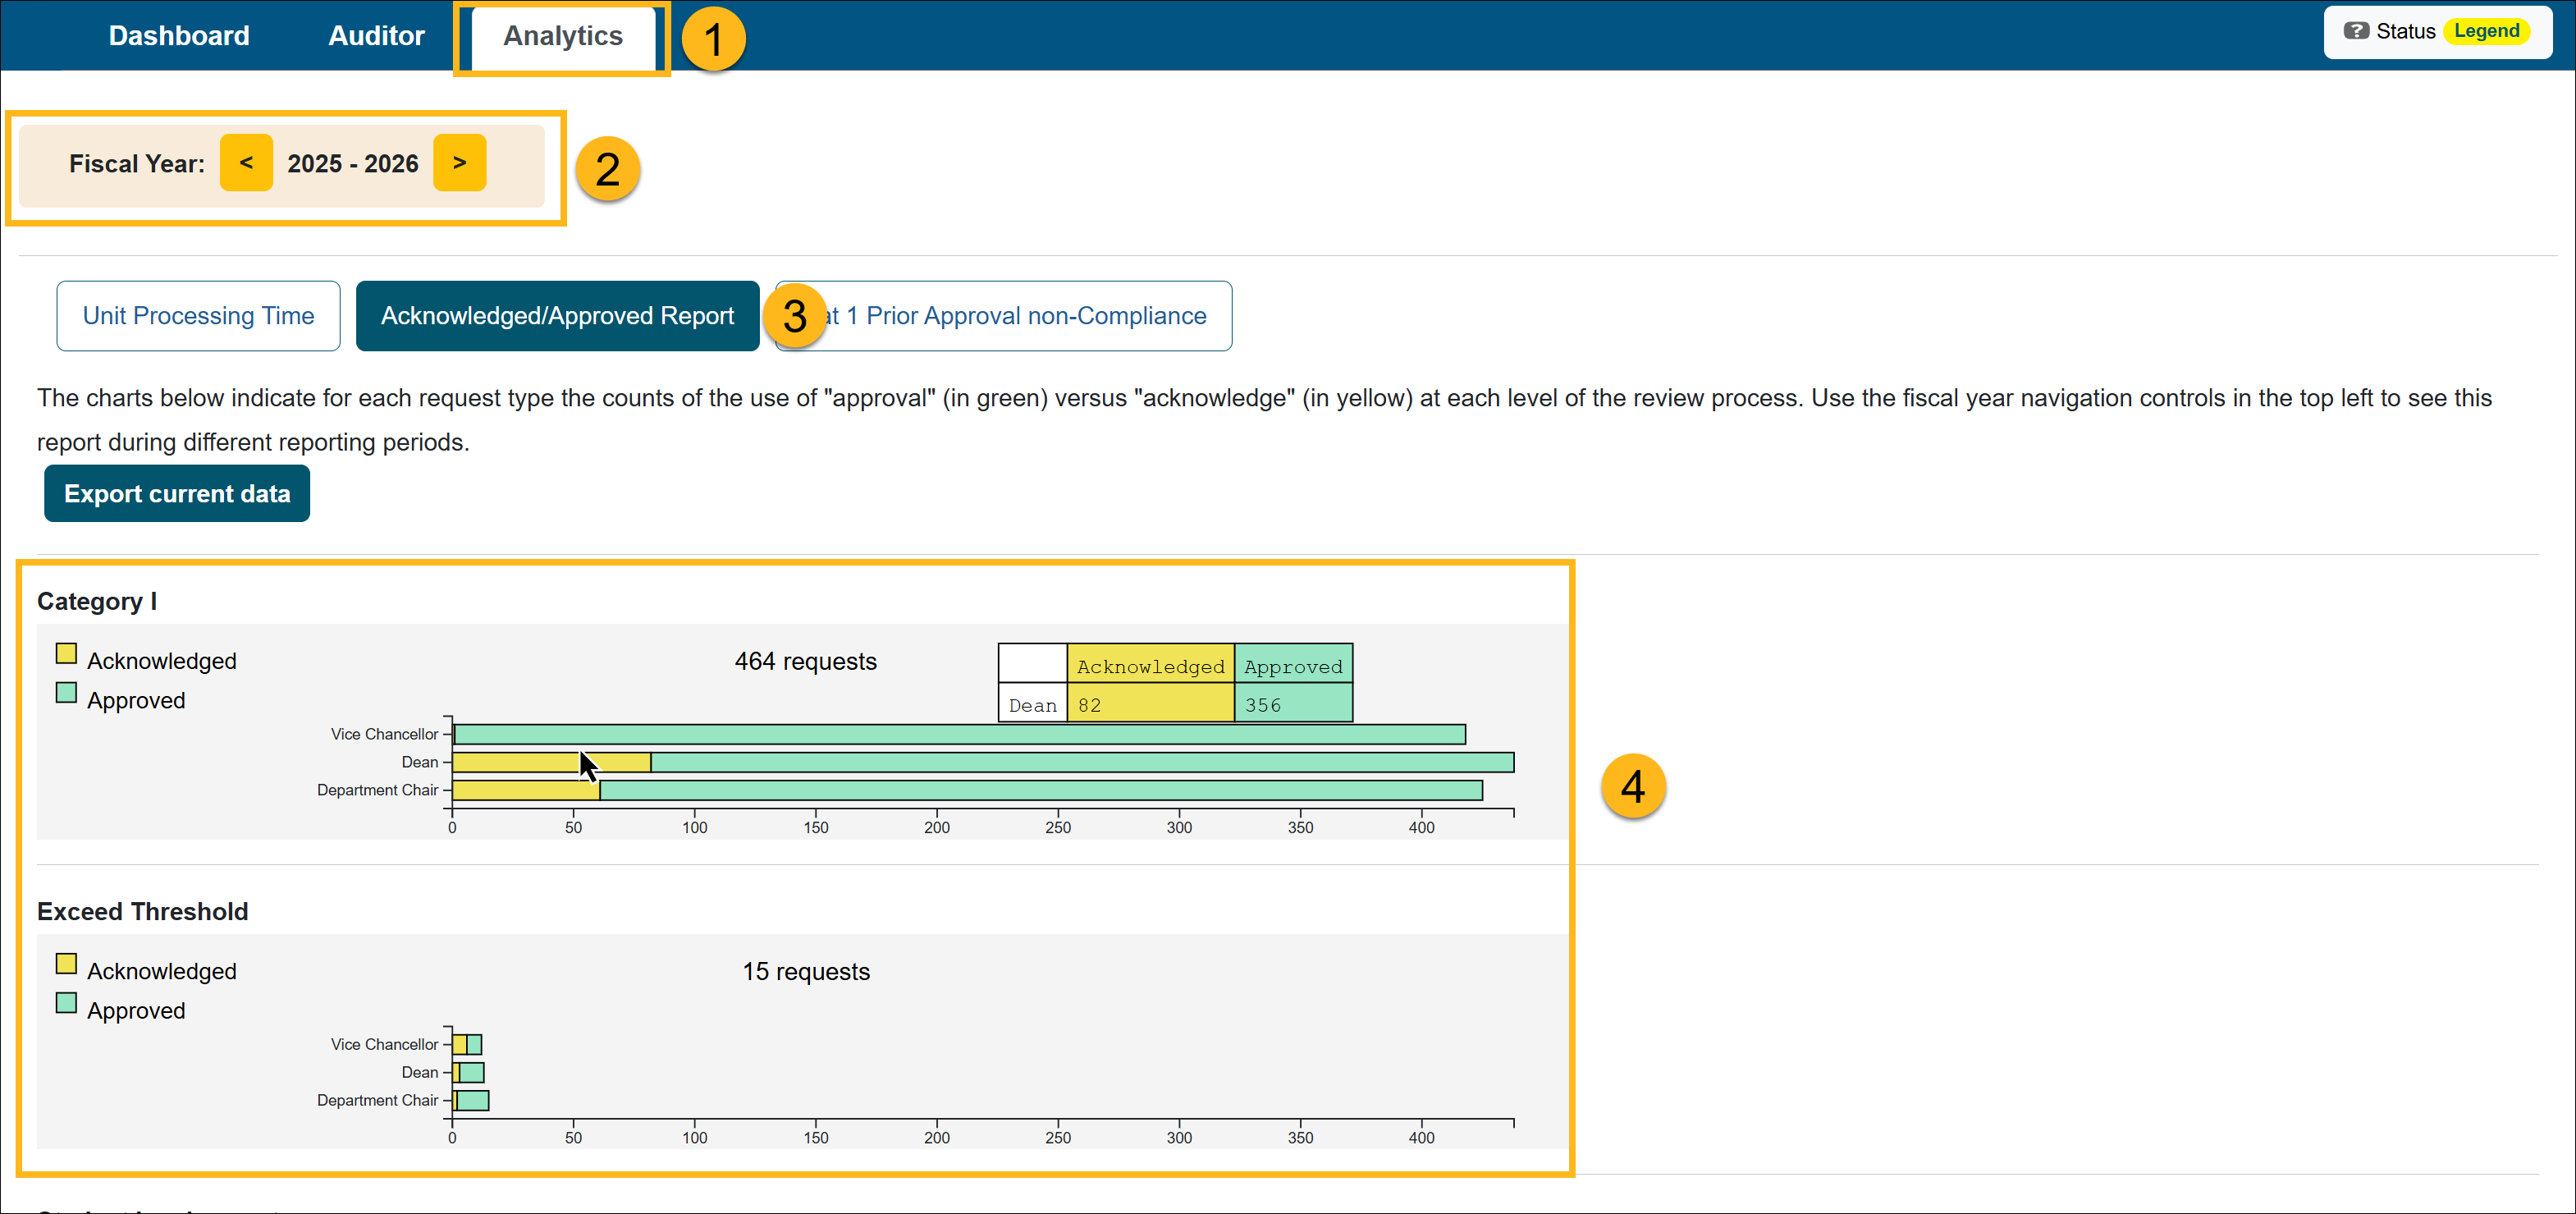2576x1214 pixels.
Task: Click Exceed Threshold Approved legend swatch
Action: tap(66, 1003)
